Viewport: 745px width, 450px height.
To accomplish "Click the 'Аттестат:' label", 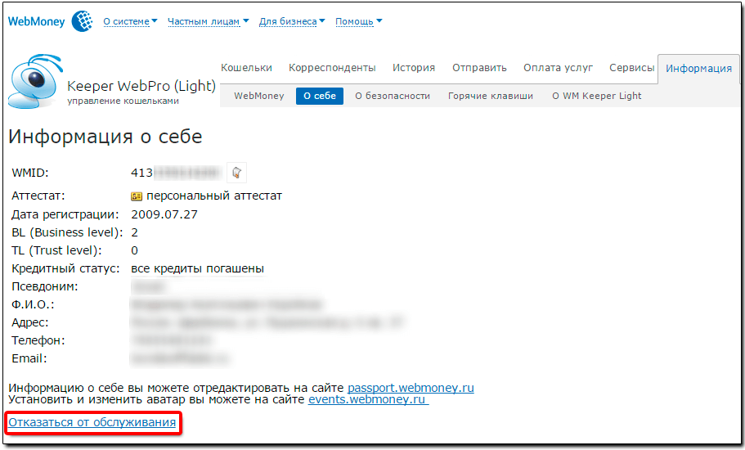I will [x=38, y=196].
